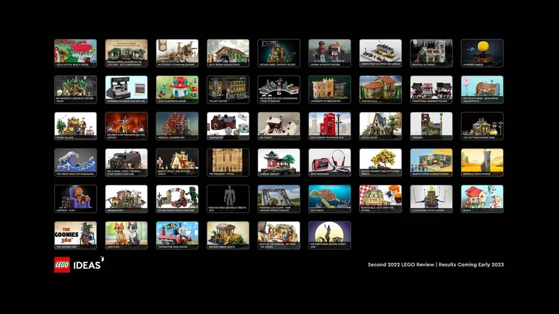
Task: Choose the Medieval Guarded Inn card
Action: pos(177,126)
